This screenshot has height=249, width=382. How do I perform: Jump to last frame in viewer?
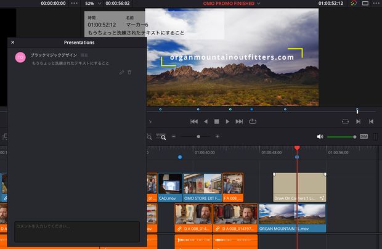pyautogui.click(x=239, y=121)
